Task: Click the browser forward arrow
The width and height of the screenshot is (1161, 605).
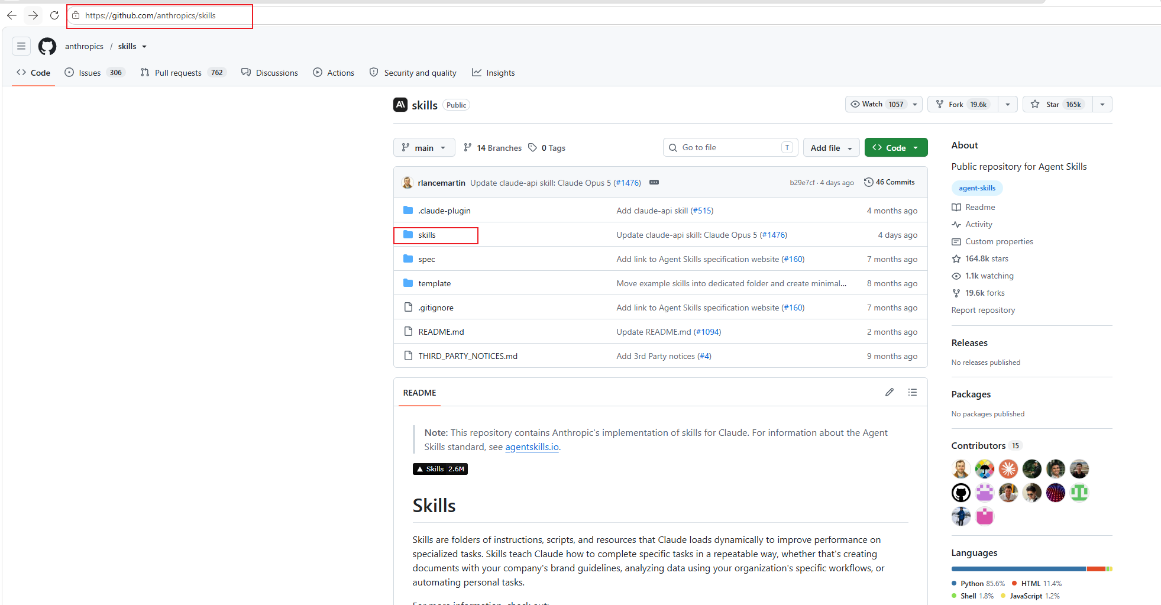Action: 33,15
